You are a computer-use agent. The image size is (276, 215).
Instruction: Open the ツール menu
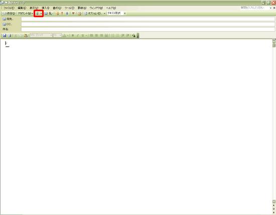pos(69,8)
